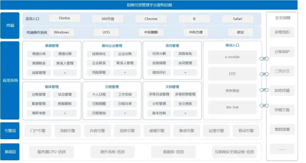
Task: Click the 数据库-信创 block
Action: point(173,152)
